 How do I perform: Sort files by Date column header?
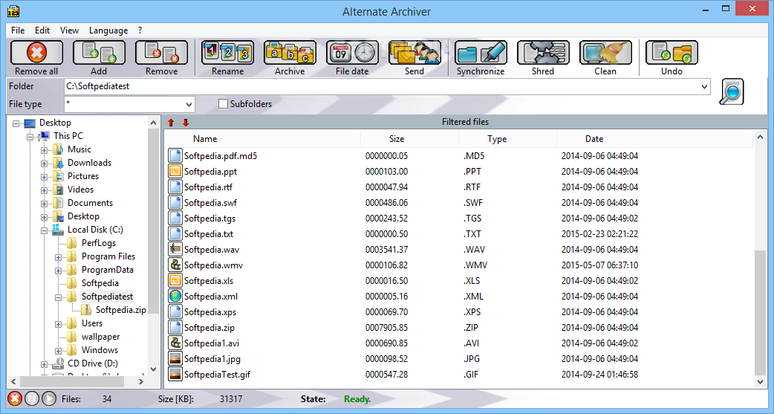(x=654, y=139)
